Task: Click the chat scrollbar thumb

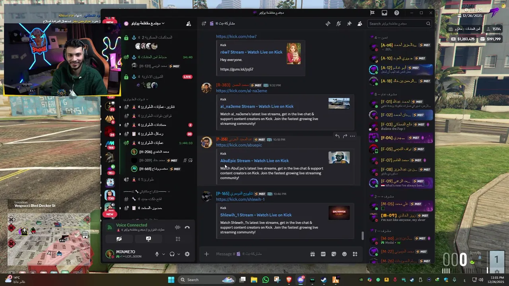Action: click(362, 236)
